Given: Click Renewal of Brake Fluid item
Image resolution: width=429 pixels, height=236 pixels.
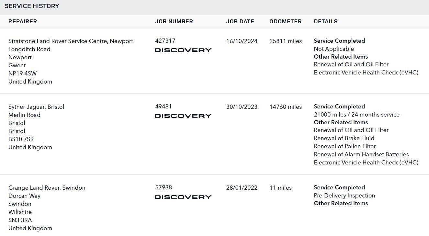Looking at the screenshot, I should (x=344, y=138).
